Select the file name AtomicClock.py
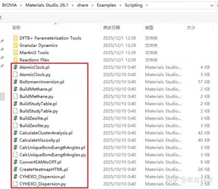 pos(35,74)
